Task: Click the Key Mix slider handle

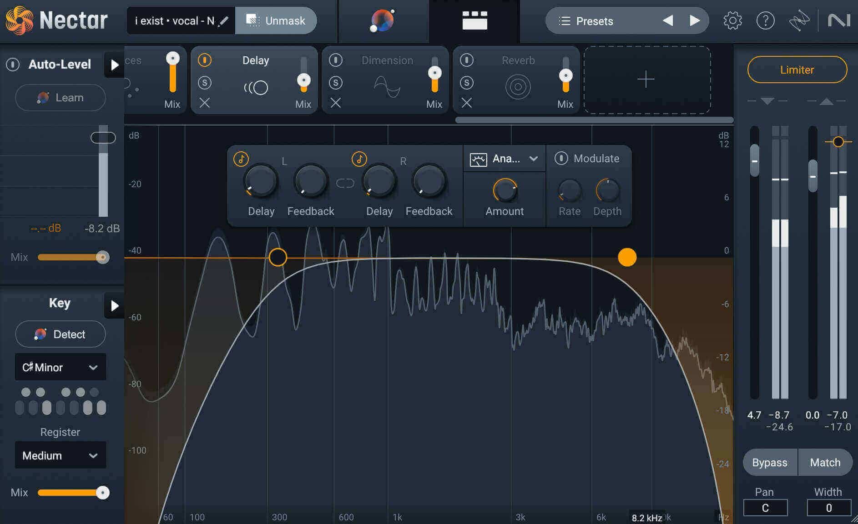Action: [x=103, y=493]
